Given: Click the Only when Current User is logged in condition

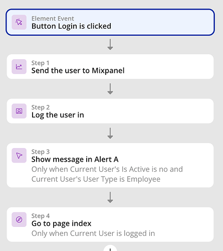Looking at the screenshot, I should (x=93, y=233).
